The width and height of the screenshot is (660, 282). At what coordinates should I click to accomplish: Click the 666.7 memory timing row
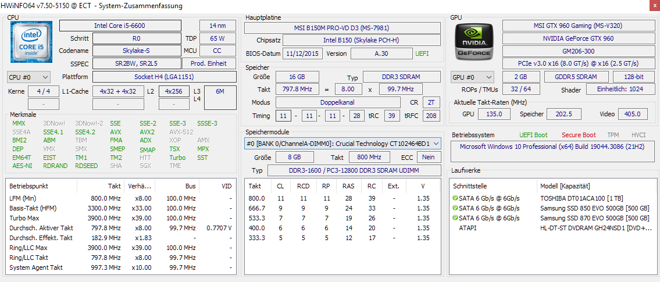[x=343, y=208]
